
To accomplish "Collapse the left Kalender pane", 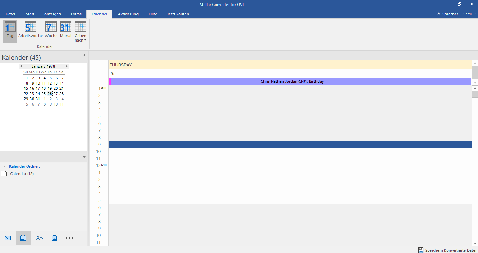I will [x=84, y=55].
